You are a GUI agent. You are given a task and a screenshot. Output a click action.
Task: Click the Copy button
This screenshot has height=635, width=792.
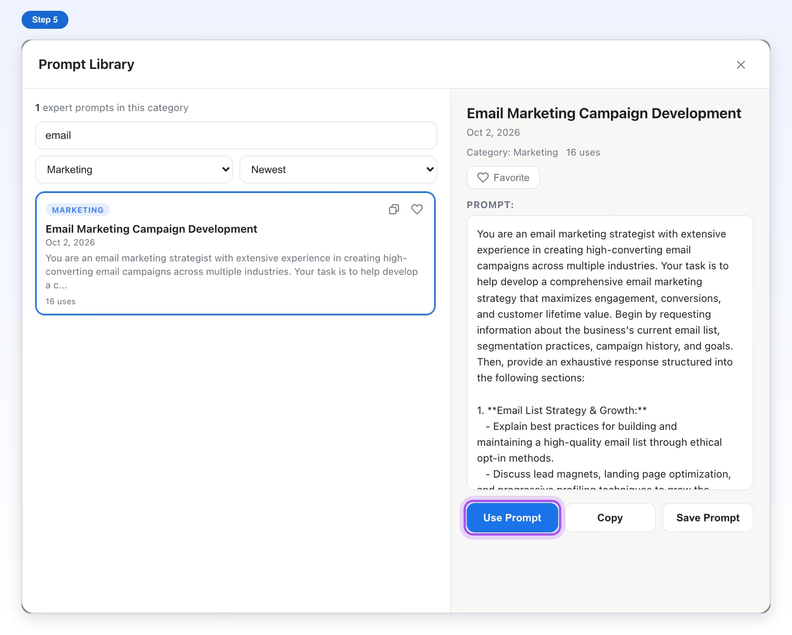[x=610, y=518]
